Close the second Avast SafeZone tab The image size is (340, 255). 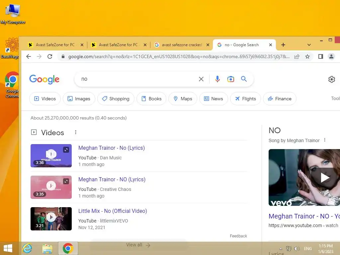click(145, 45)
